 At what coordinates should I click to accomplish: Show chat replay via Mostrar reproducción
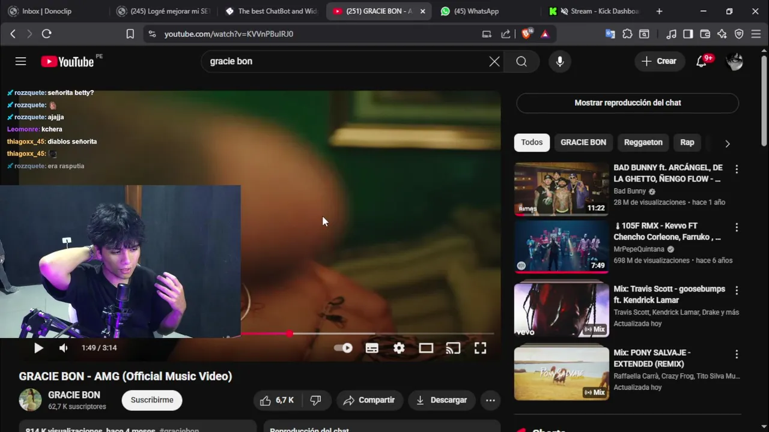(x=627, y=103)
